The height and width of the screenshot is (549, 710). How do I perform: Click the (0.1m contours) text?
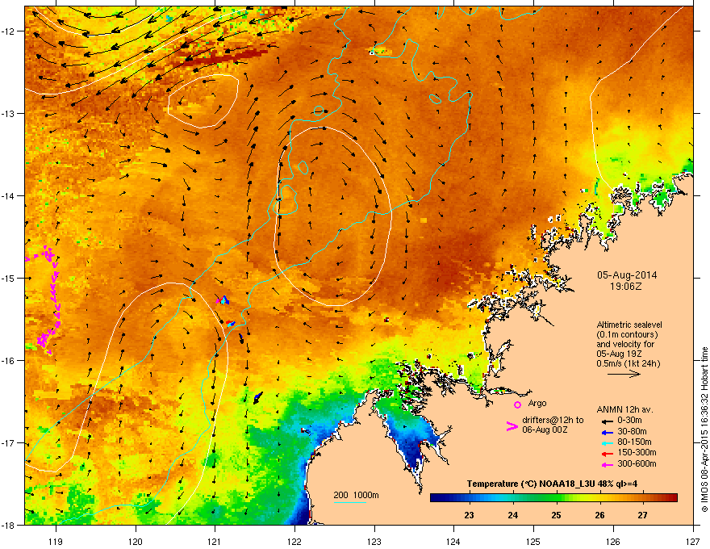[x=627, y=334]
